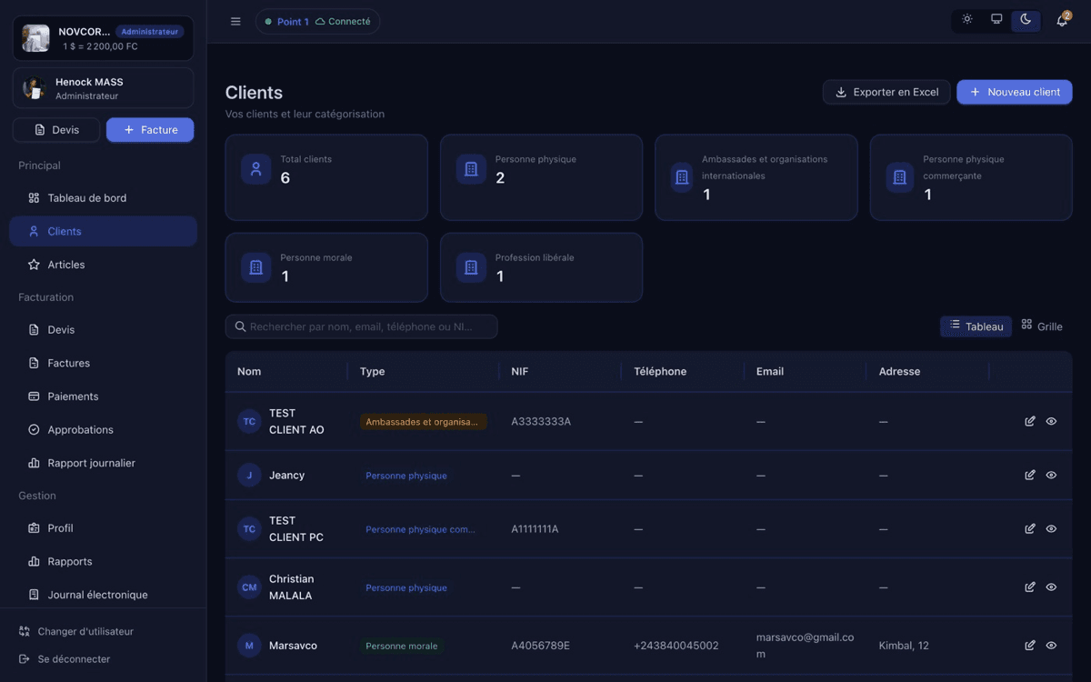Screen dimensions: 1091x682
Task: Open Articles in the sidebar
Action: tap(103, 265)
